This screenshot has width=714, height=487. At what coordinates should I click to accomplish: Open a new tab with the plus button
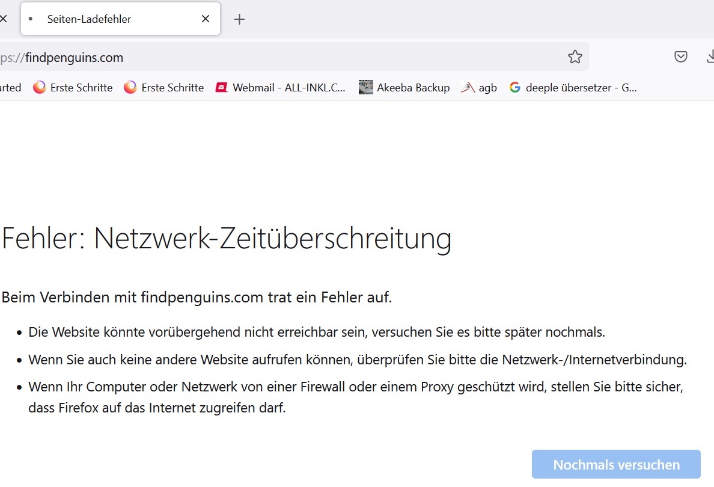click(239, 19)
